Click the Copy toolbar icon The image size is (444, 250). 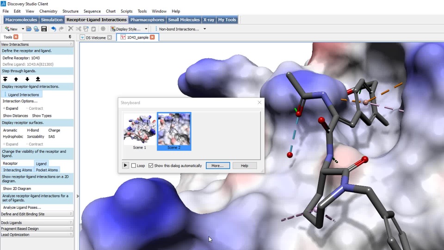[x=86, y=29]
